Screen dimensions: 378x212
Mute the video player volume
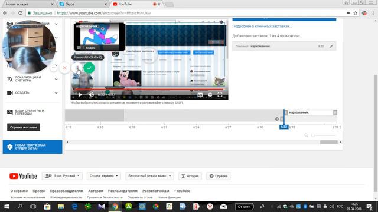click(91, 95)
